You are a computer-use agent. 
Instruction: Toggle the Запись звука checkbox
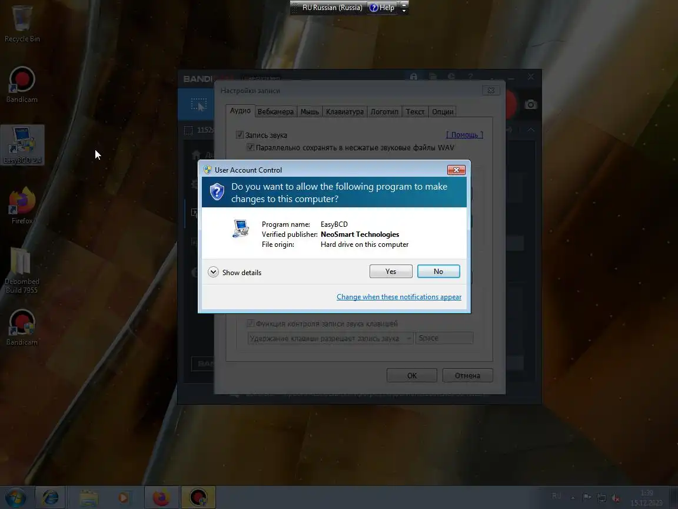(240, 135)
